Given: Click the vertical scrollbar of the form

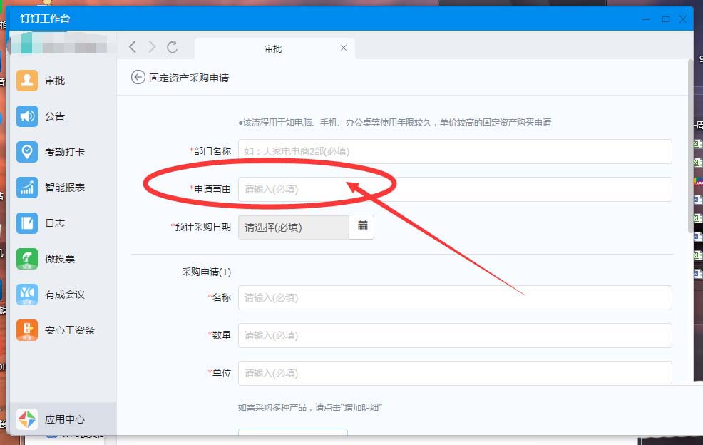Looking at the screenshot, I should (690, 145).
